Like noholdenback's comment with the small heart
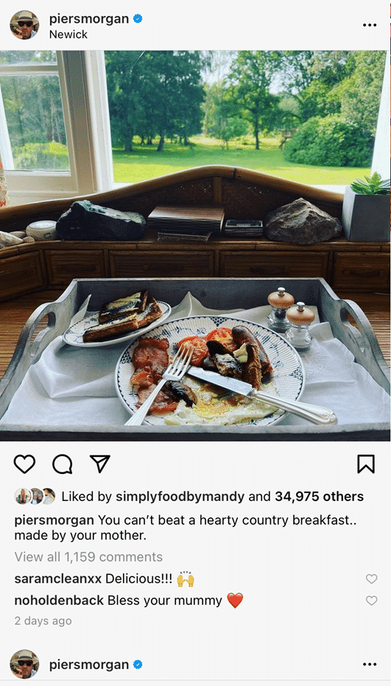Image resolution: width=391 pixels, height=686 pixels. (x=371, y=601)
